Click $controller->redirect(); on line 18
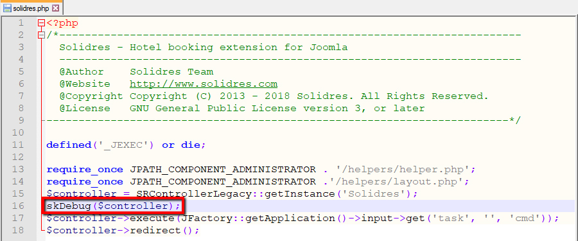This screenshot has height=241, width=578. pos(123,230)
